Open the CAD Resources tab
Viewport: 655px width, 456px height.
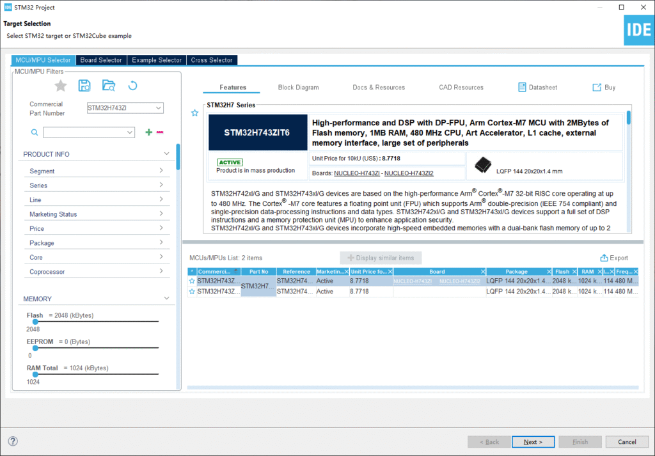pyautogui.click(x=461, y=87)
